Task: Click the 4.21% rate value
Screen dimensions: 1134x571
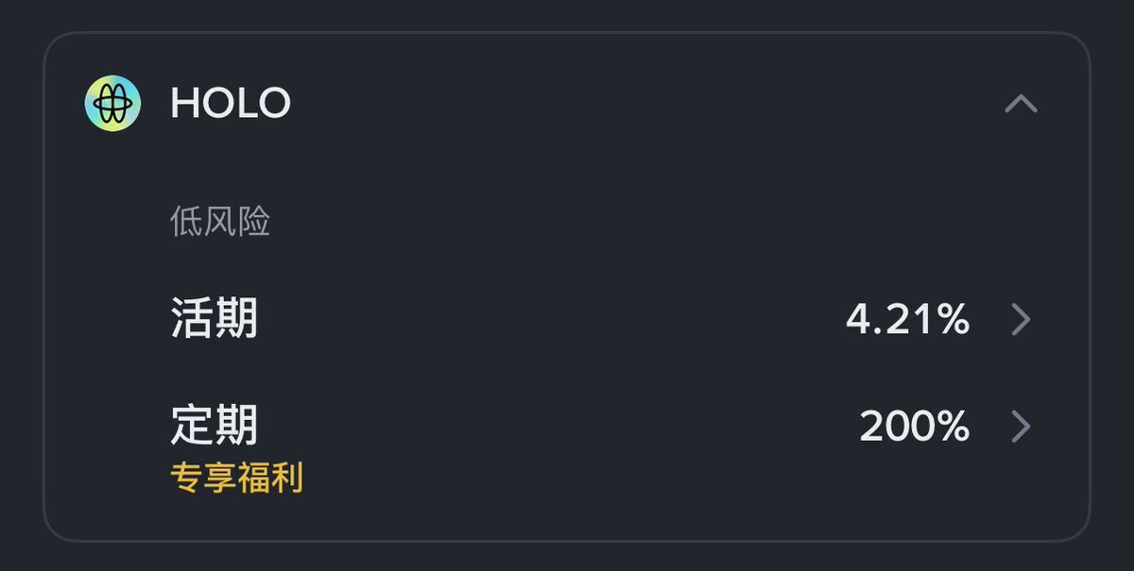Action: point(907,320)
